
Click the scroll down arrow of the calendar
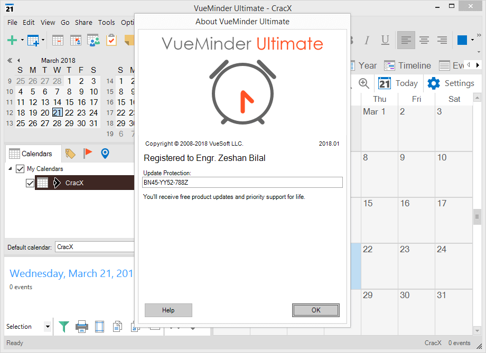(x=478, y=331)
